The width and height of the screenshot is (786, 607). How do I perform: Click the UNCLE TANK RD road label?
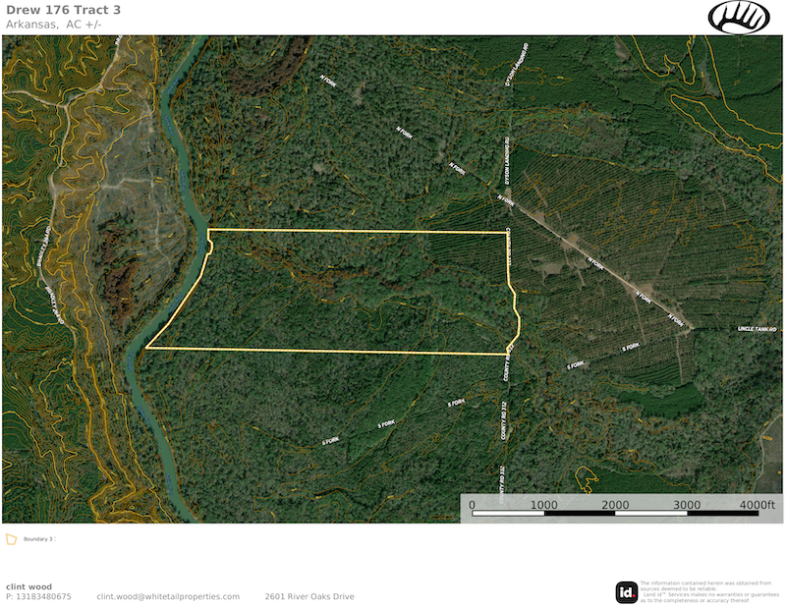tap(758, 329)
